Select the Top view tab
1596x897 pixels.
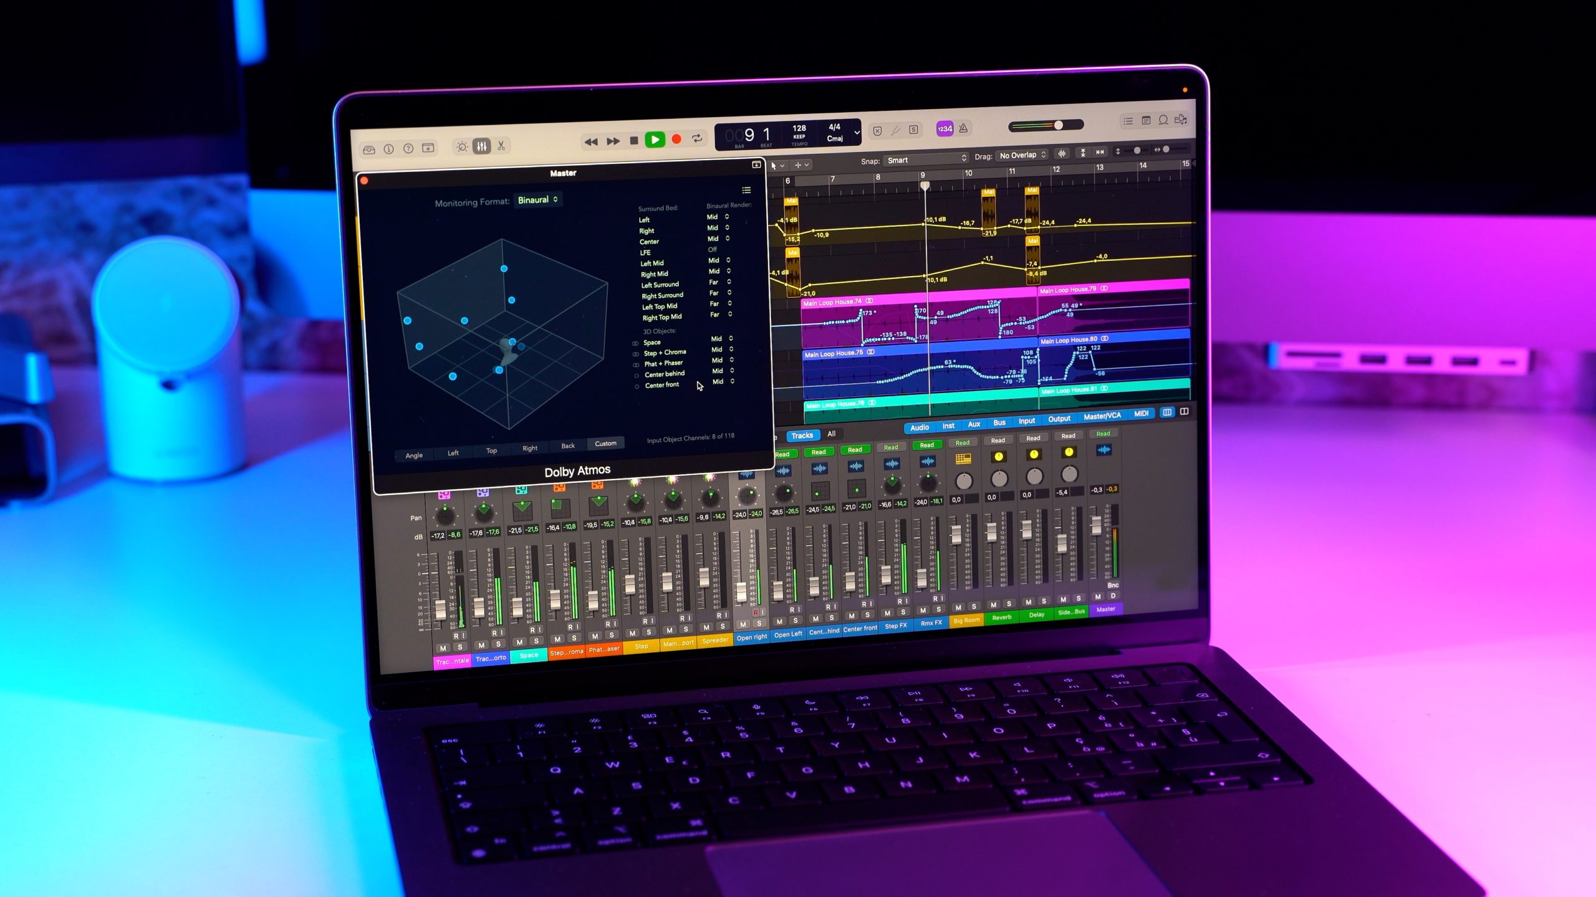click(491, 450)
